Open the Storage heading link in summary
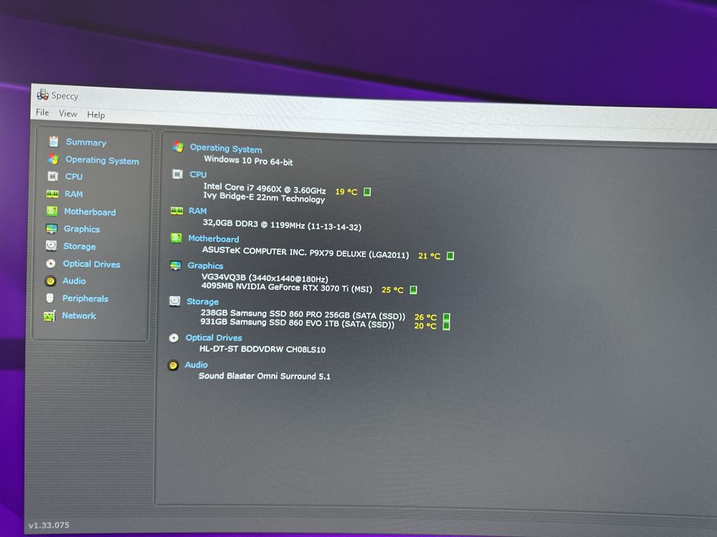This screenshot has width=717, height=537. pos(203,302)
